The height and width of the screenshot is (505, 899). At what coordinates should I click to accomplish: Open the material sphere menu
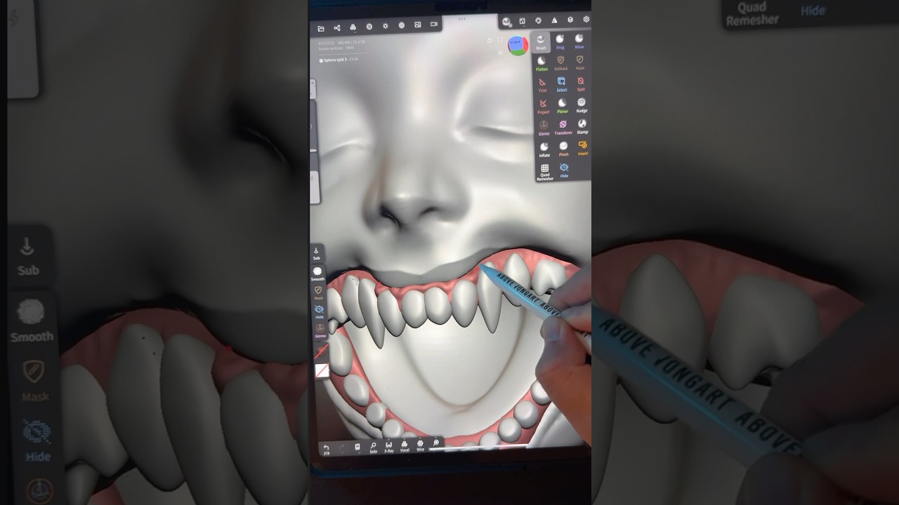369,27
